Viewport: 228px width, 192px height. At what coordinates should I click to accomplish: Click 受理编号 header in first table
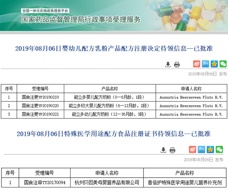(40, 89)
